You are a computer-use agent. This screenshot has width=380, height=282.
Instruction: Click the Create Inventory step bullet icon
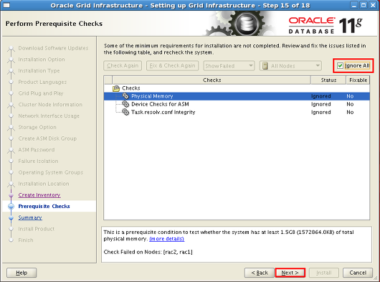pos(11,195)
